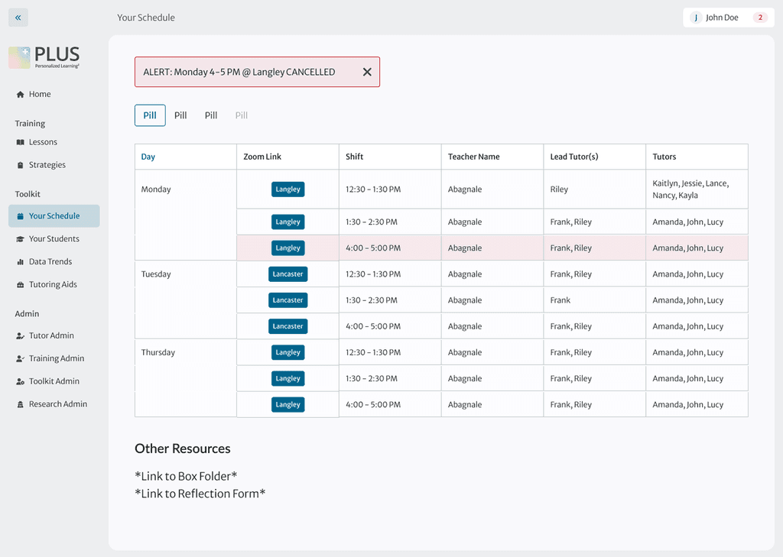Click the PLUS Personalized Learning logo

click(44, 57)
